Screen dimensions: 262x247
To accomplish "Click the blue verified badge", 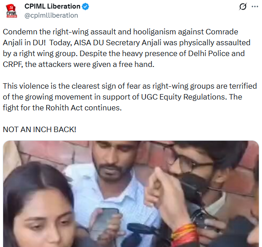I will [x=86, y=6].
